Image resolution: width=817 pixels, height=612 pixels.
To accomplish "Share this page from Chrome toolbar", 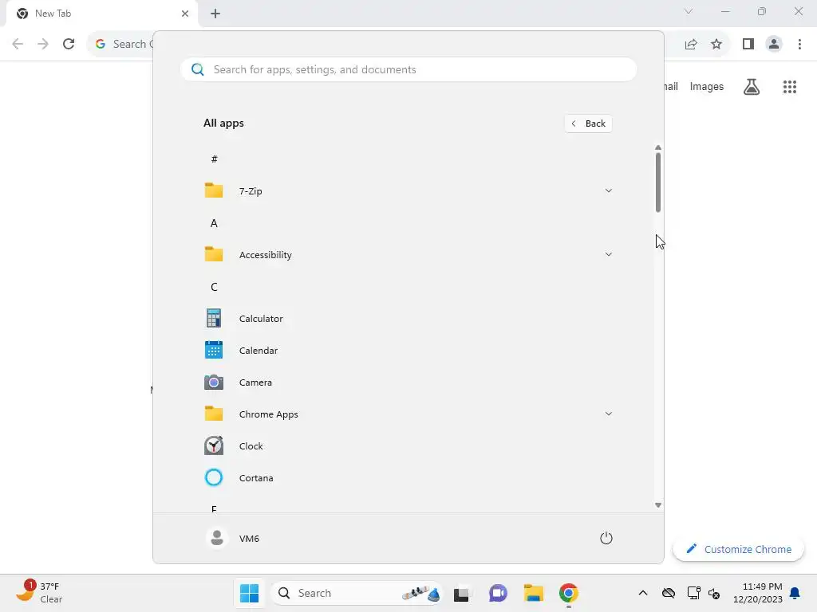I will pos(691,45).
